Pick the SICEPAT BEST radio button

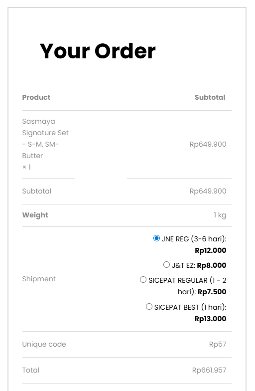click(x=149, y=306)
